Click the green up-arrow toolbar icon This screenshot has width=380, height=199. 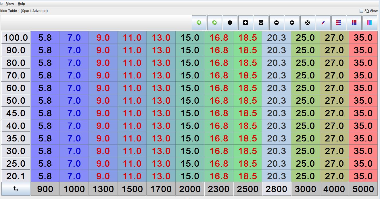coord(199,23)
